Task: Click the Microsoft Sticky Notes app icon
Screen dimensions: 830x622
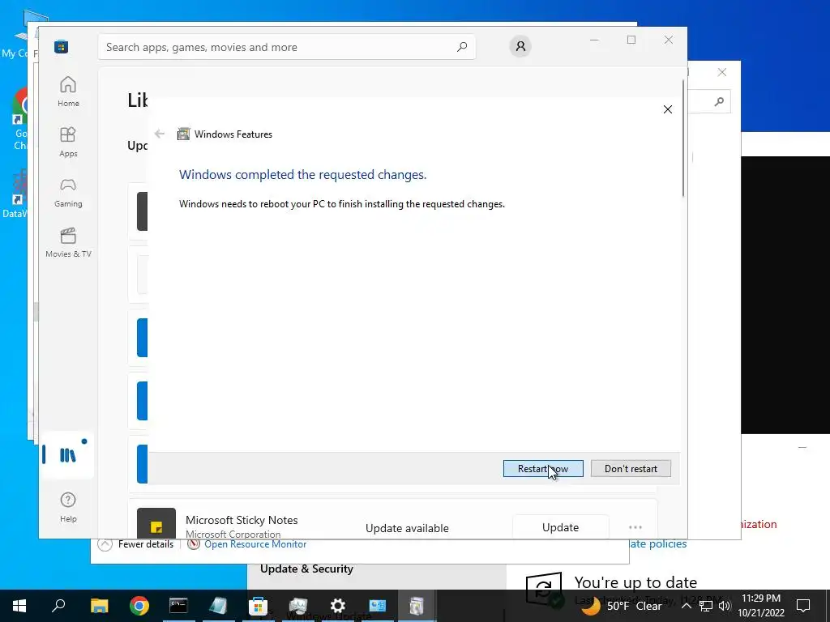Action: pos(156,524)
